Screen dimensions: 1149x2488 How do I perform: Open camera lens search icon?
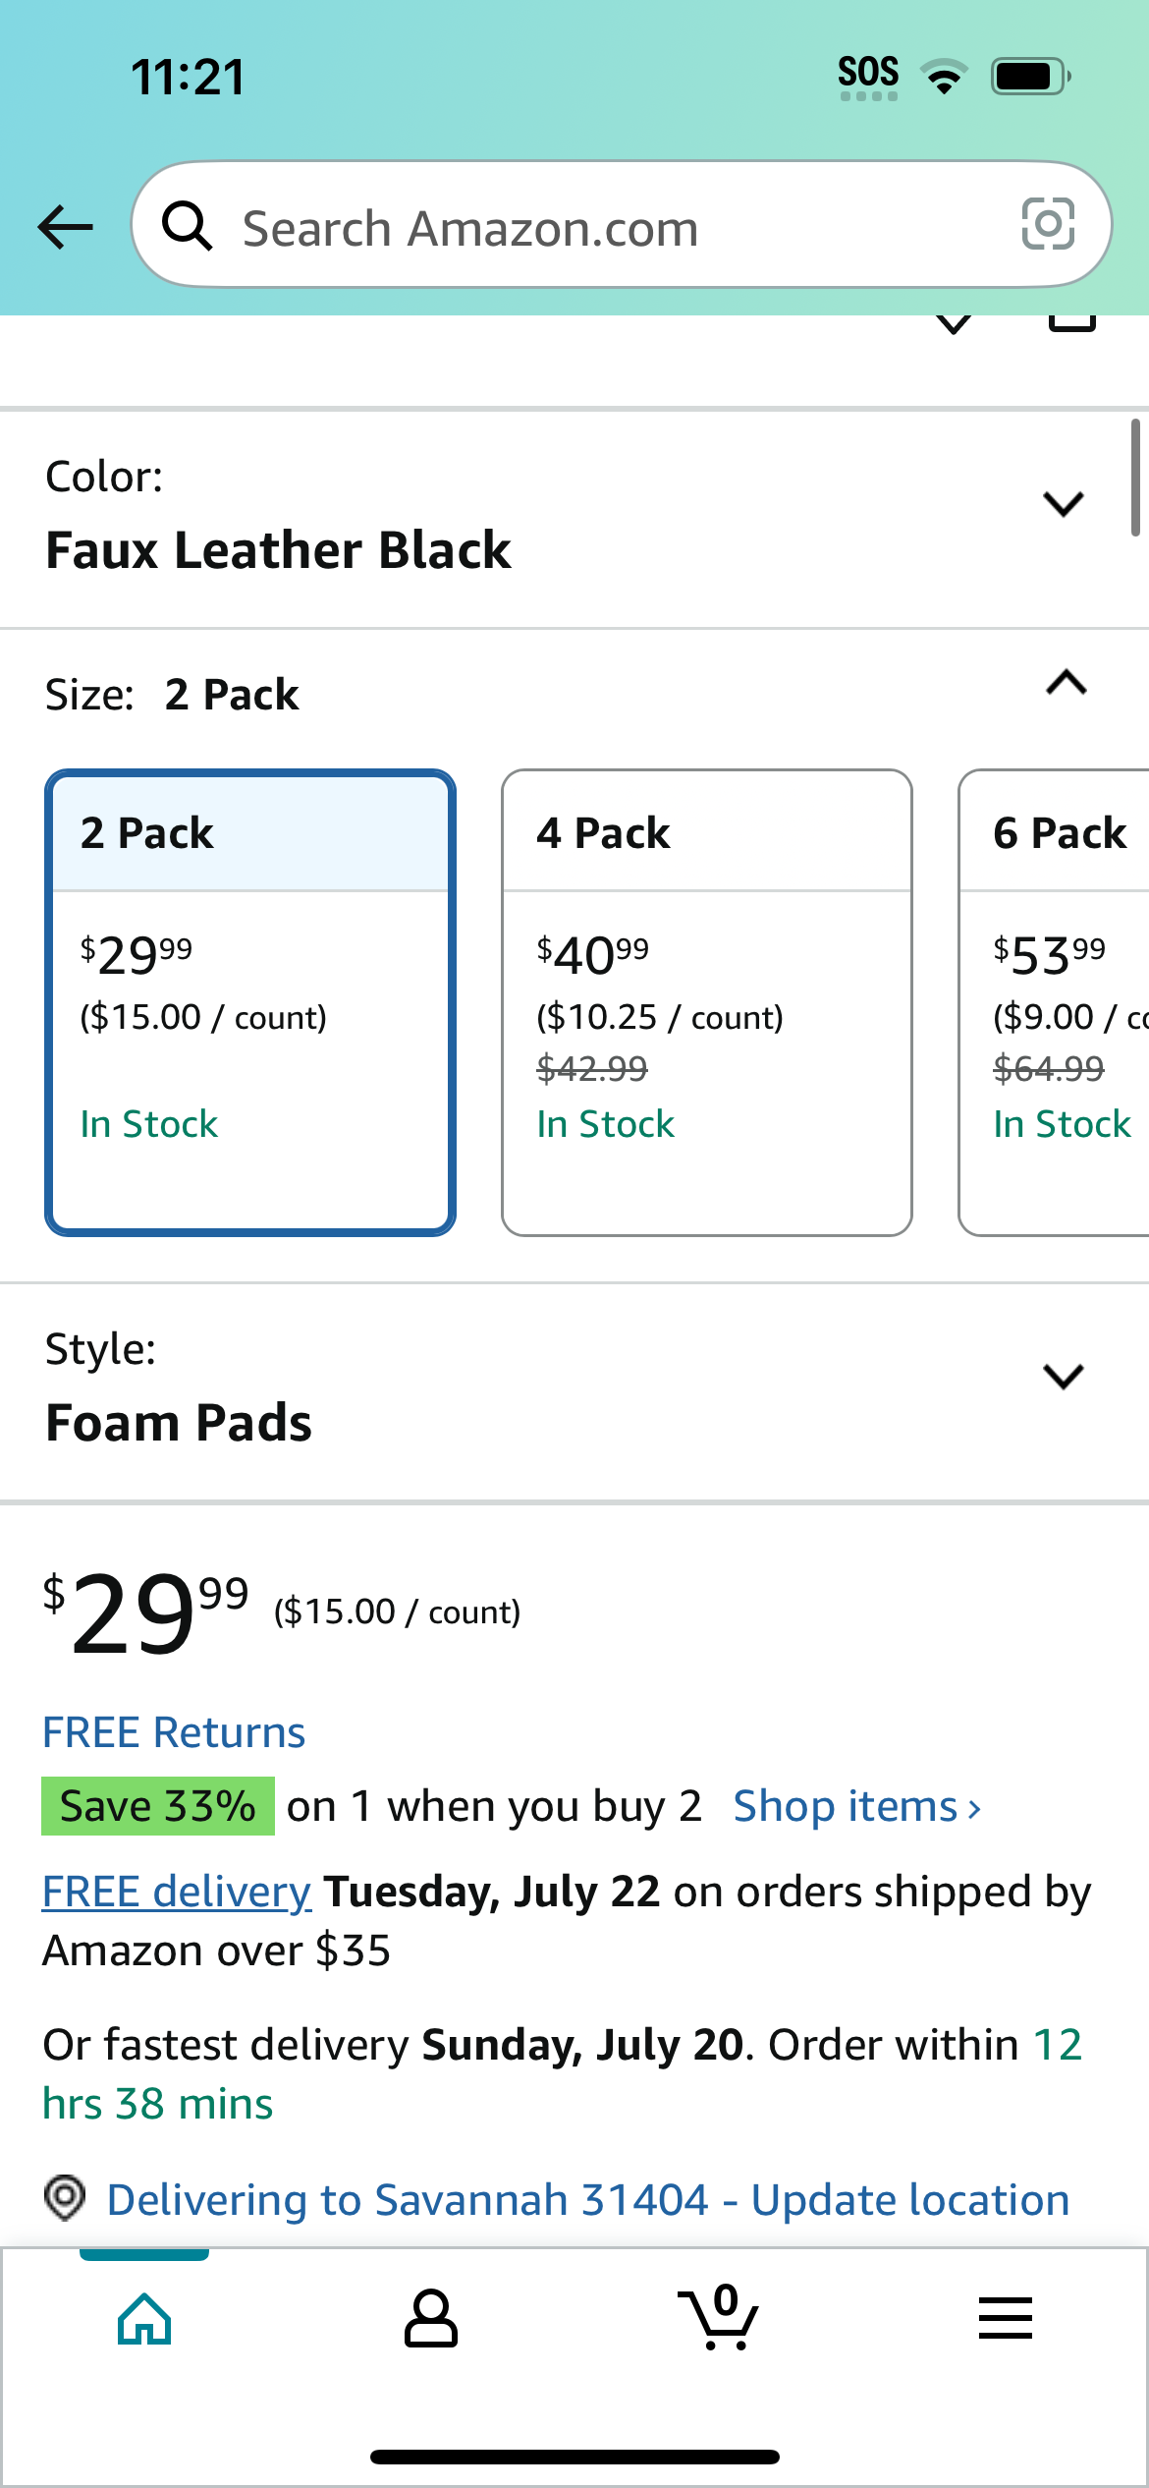pos(1048,224)
